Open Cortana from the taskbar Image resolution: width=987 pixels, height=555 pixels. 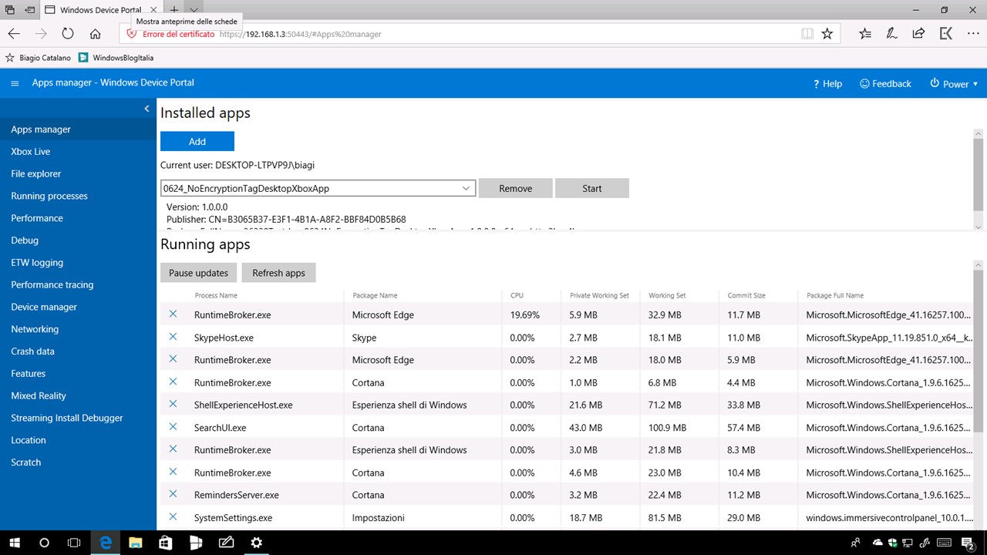coord(44,543)
